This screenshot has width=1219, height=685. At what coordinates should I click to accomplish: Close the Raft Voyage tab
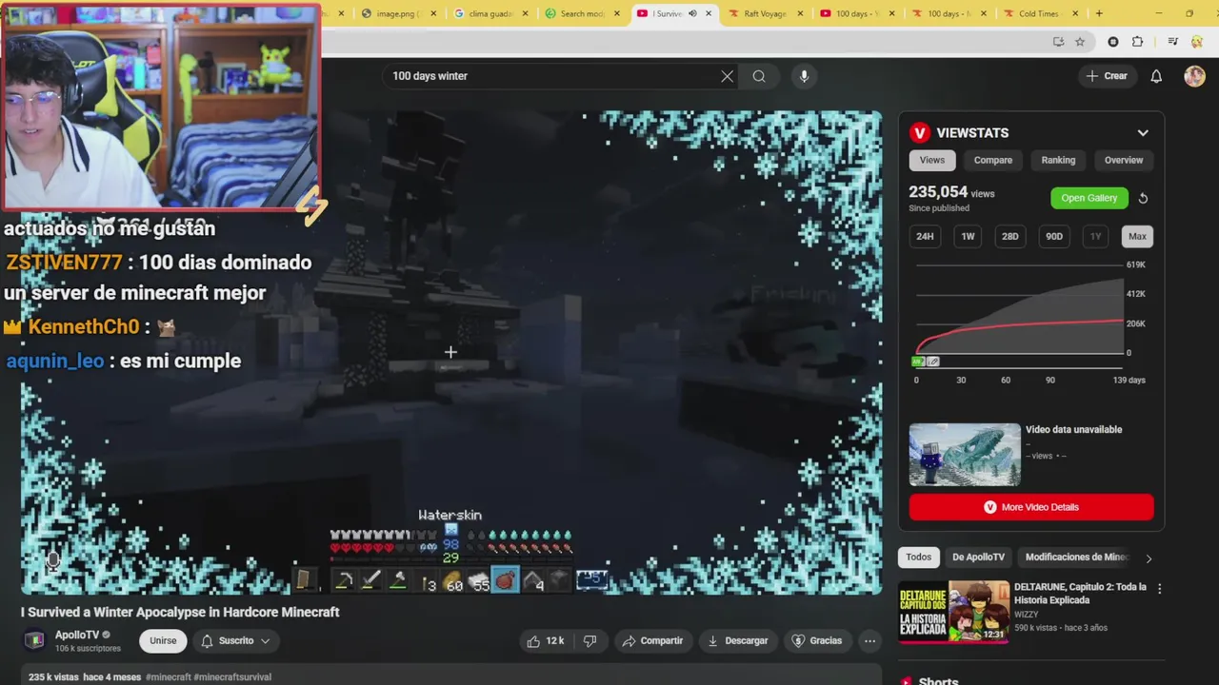800,13
